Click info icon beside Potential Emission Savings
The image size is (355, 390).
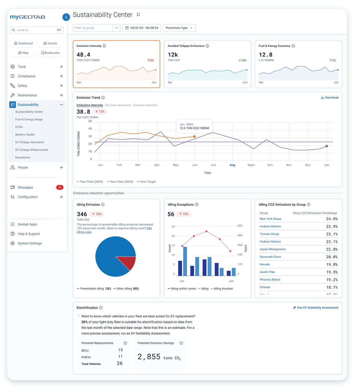(x=181, y=343)
